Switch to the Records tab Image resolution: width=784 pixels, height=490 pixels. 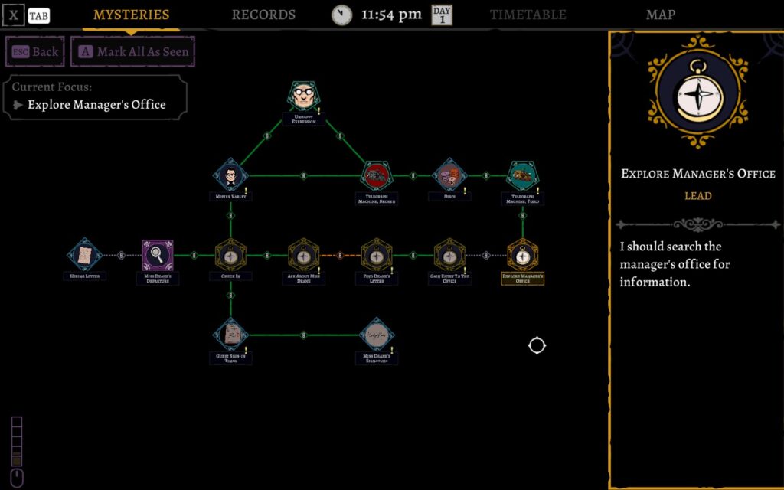click(263, 15)
